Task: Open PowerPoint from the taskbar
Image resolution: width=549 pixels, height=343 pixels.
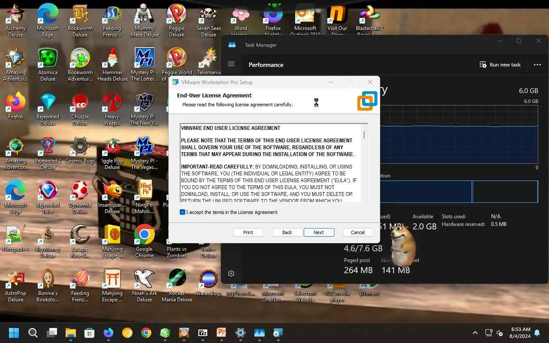Action: [x=221, y=333]
